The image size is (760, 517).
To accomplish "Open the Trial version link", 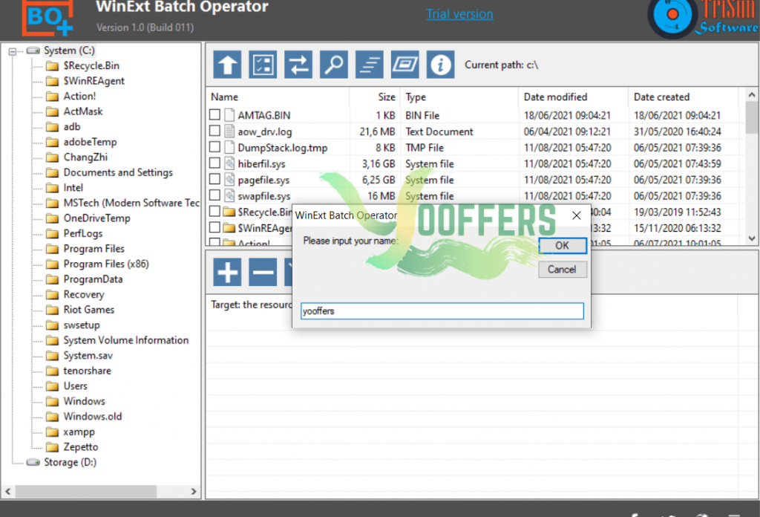I will [x=459, y=14].
